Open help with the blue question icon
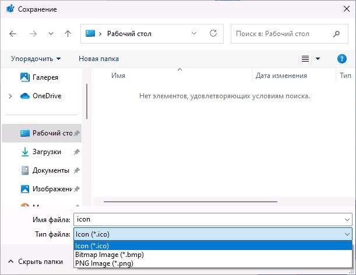The height and width of the screenshot is (275, 356). [341, 59]
